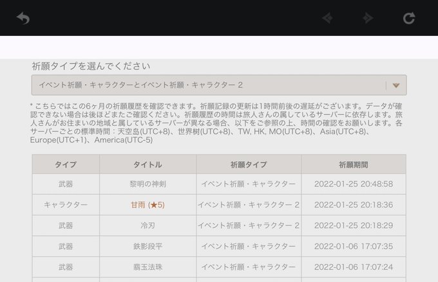Viewport: 438px width, 282px height.
Task: Click 武器 in the 翡玉法珠 row
Action: tap(66, 267)
